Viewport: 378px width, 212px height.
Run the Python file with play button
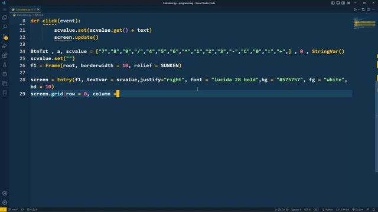click(x=355, y=9)
